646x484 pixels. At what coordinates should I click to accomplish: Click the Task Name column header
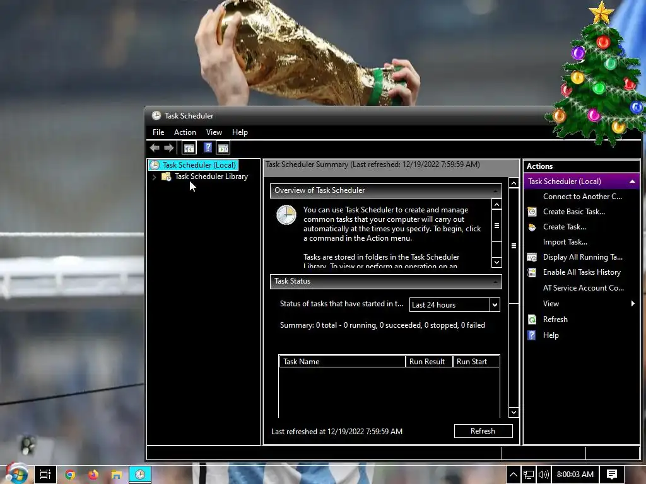[x=343, y=362]
